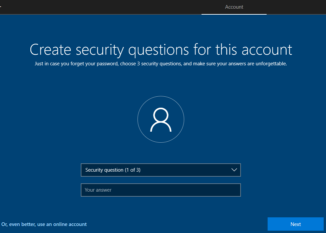Image resolution: width=326 pixels, height=233 pixels.
Task: Click the 'Your answer' placeholder text
Action: pyautogui.click(x=98, y=190)
